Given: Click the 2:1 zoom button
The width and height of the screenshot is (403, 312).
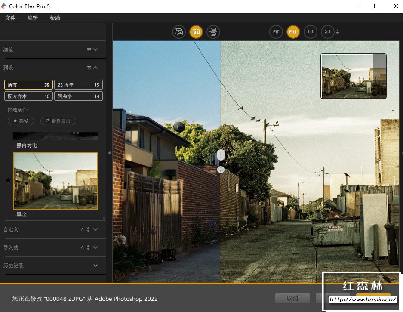Looking at the screenshot, I should [327, 32].
